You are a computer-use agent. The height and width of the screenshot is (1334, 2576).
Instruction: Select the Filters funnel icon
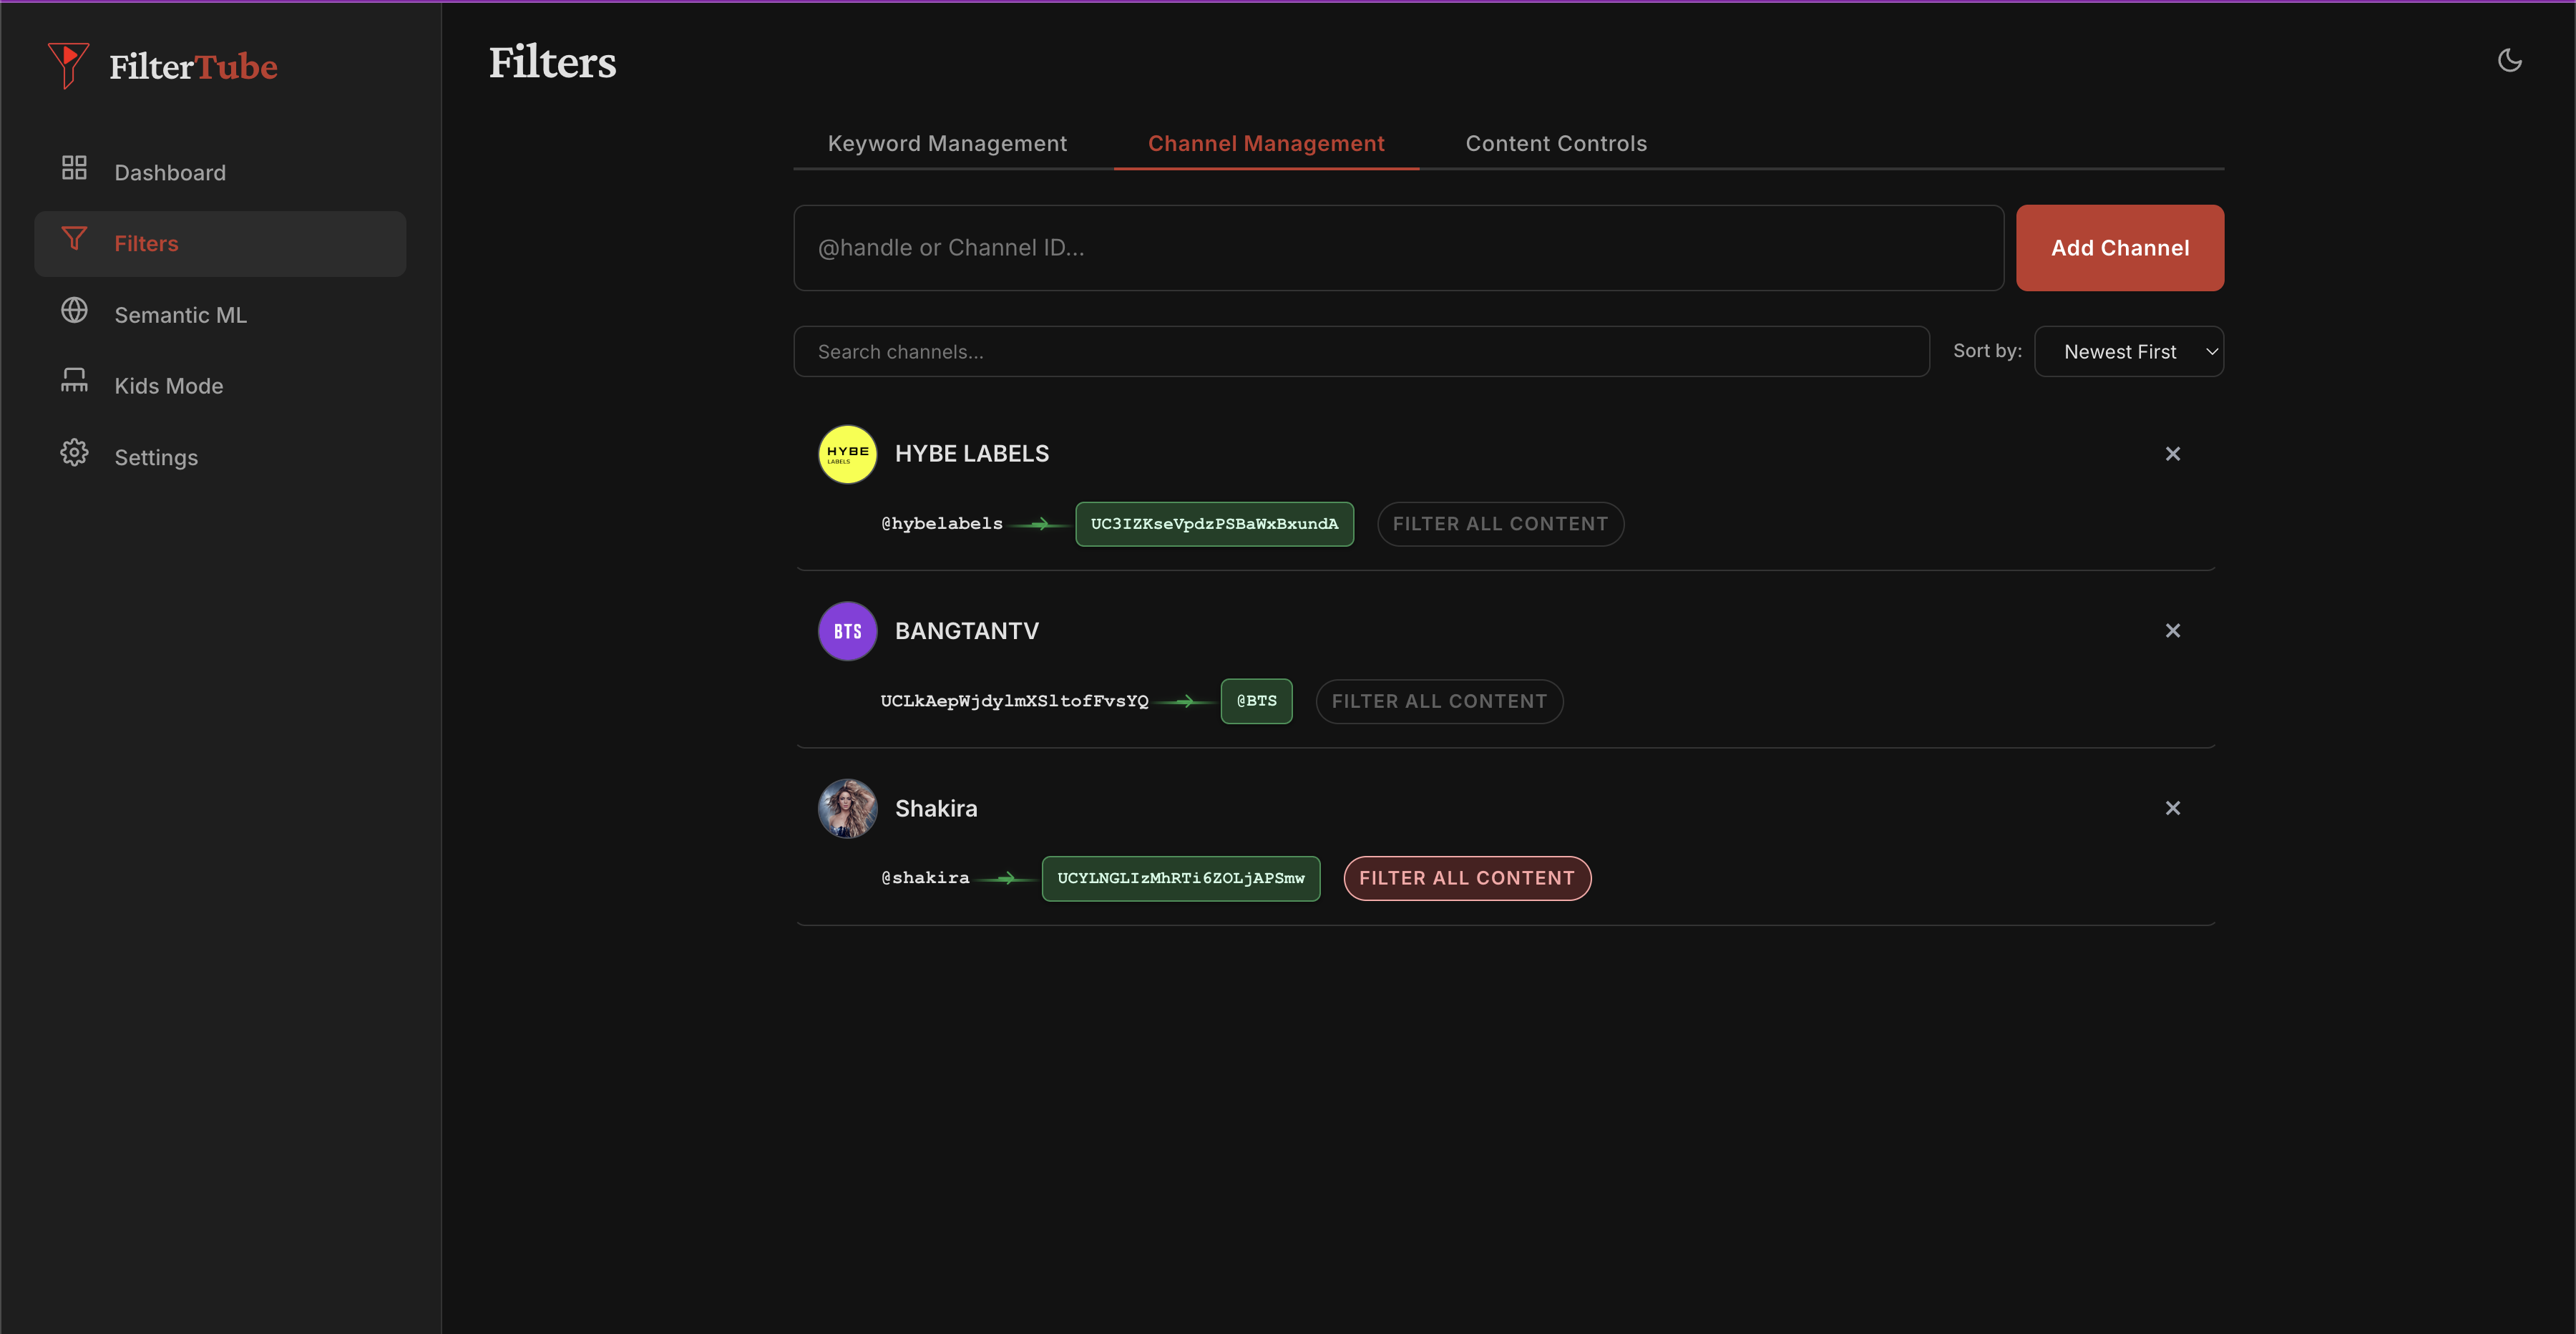(x=75, y=240)
